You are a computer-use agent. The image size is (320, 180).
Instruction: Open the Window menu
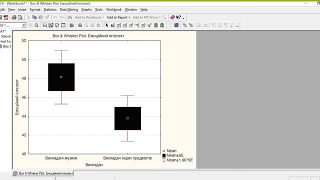(x=131, y=9)
